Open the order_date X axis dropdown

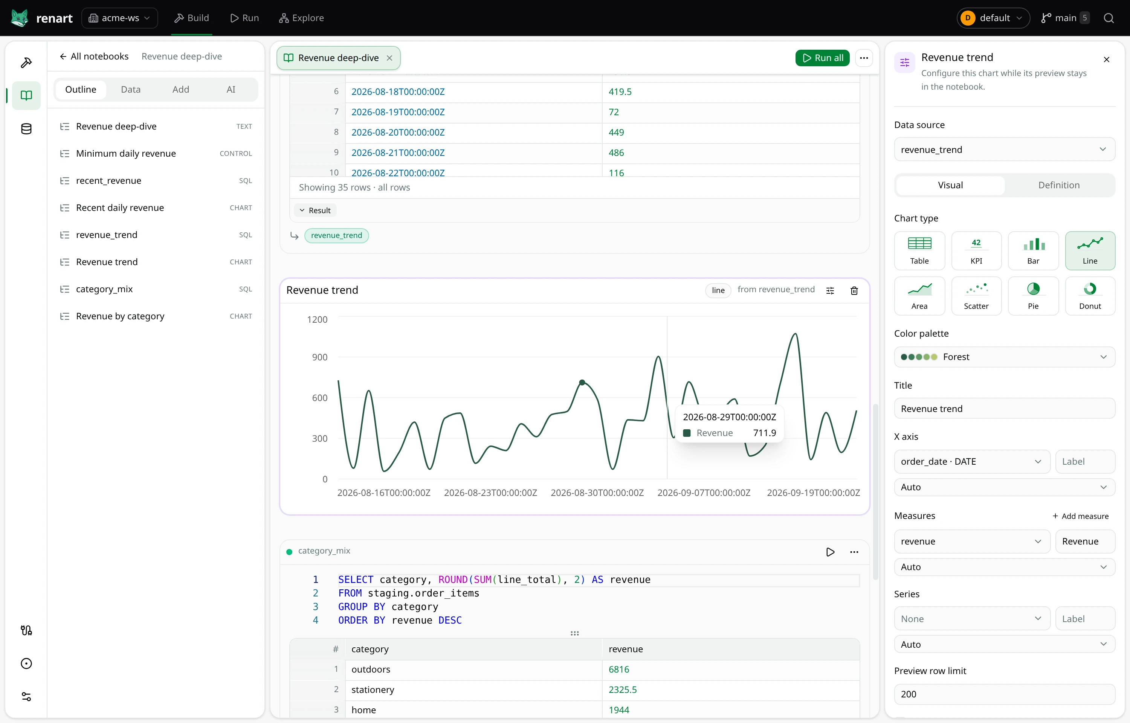[x=972, y=462]
